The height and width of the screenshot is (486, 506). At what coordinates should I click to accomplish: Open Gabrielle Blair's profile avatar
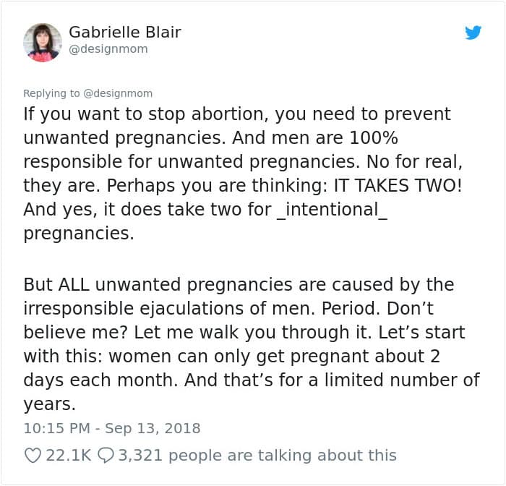click(x=42, y=42)
